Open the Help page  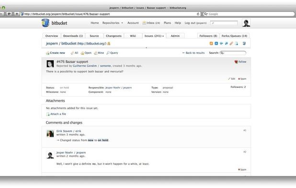tap(178, 23)
